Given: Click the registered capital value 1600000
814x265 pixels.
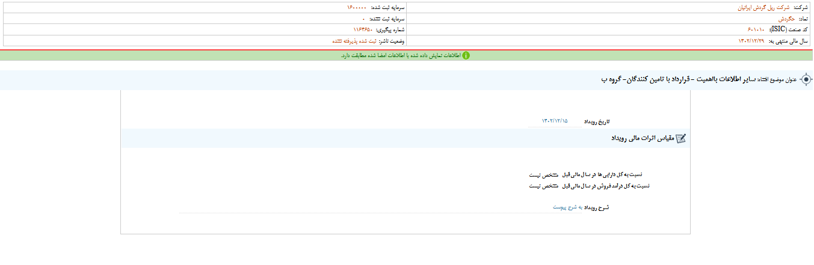Looking at the screenshot, I should [x=364, y=8].
